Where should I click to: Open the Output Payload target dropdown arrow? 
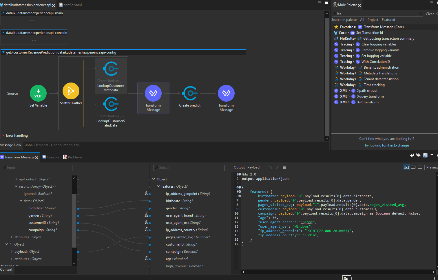(x=265, y=167)
